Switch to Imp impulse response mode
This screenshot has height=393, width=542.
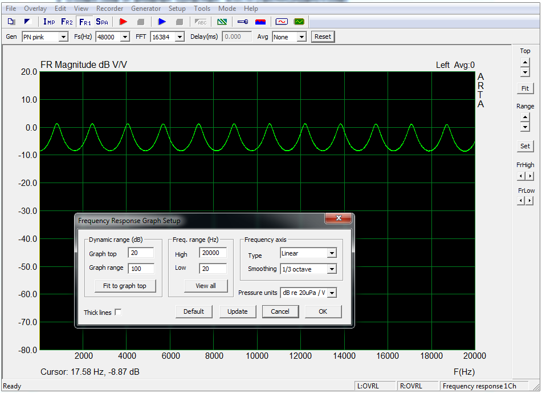click(x=49, y=22)
